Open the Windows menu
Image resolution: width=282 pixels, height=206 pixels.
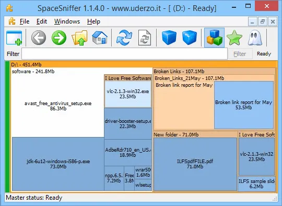click(67, 21)
